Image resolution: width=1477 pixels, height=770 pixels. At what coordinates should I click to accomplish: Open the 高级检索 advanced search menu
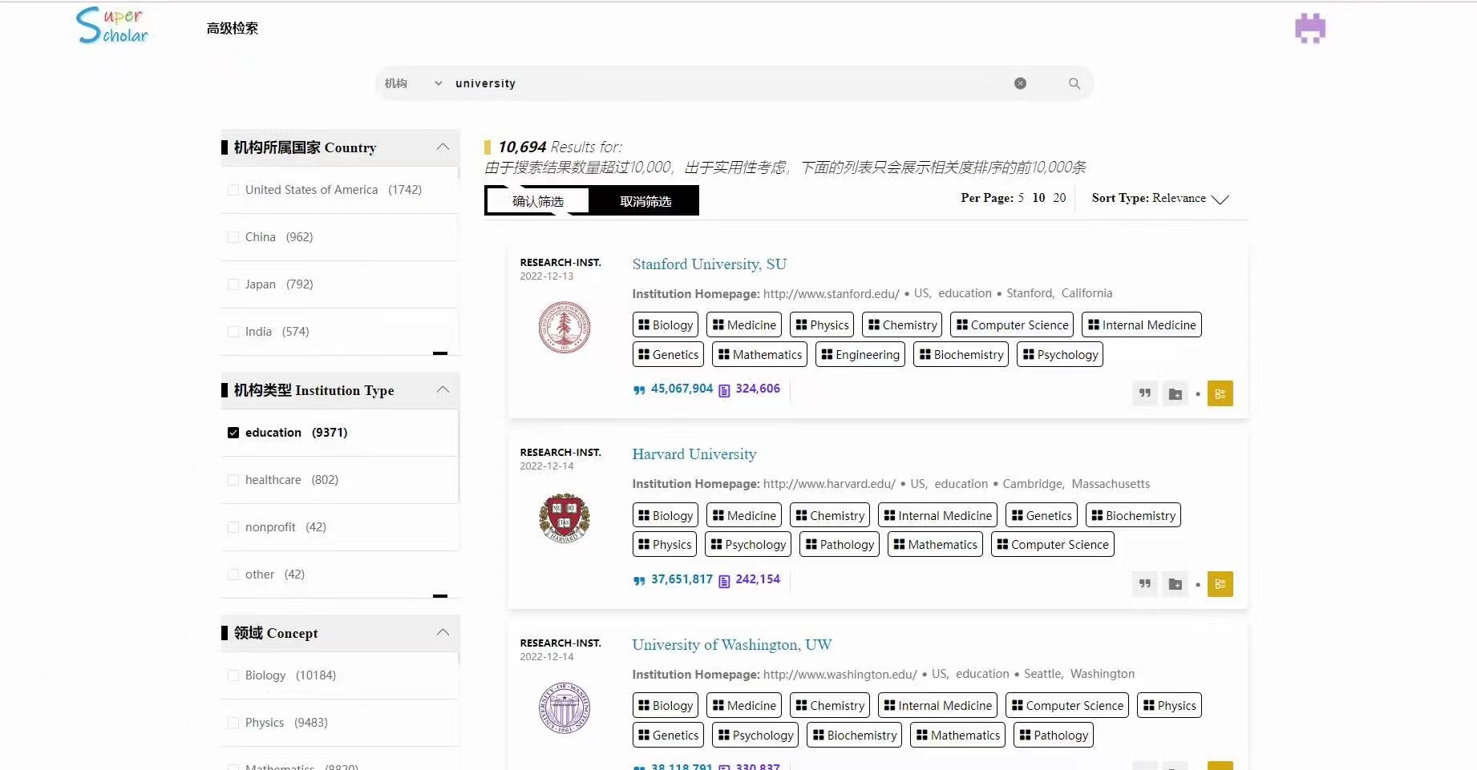(232, 29)
